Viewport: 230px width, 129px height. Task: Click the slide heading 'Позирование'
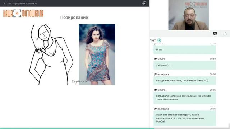pos(74,18)
